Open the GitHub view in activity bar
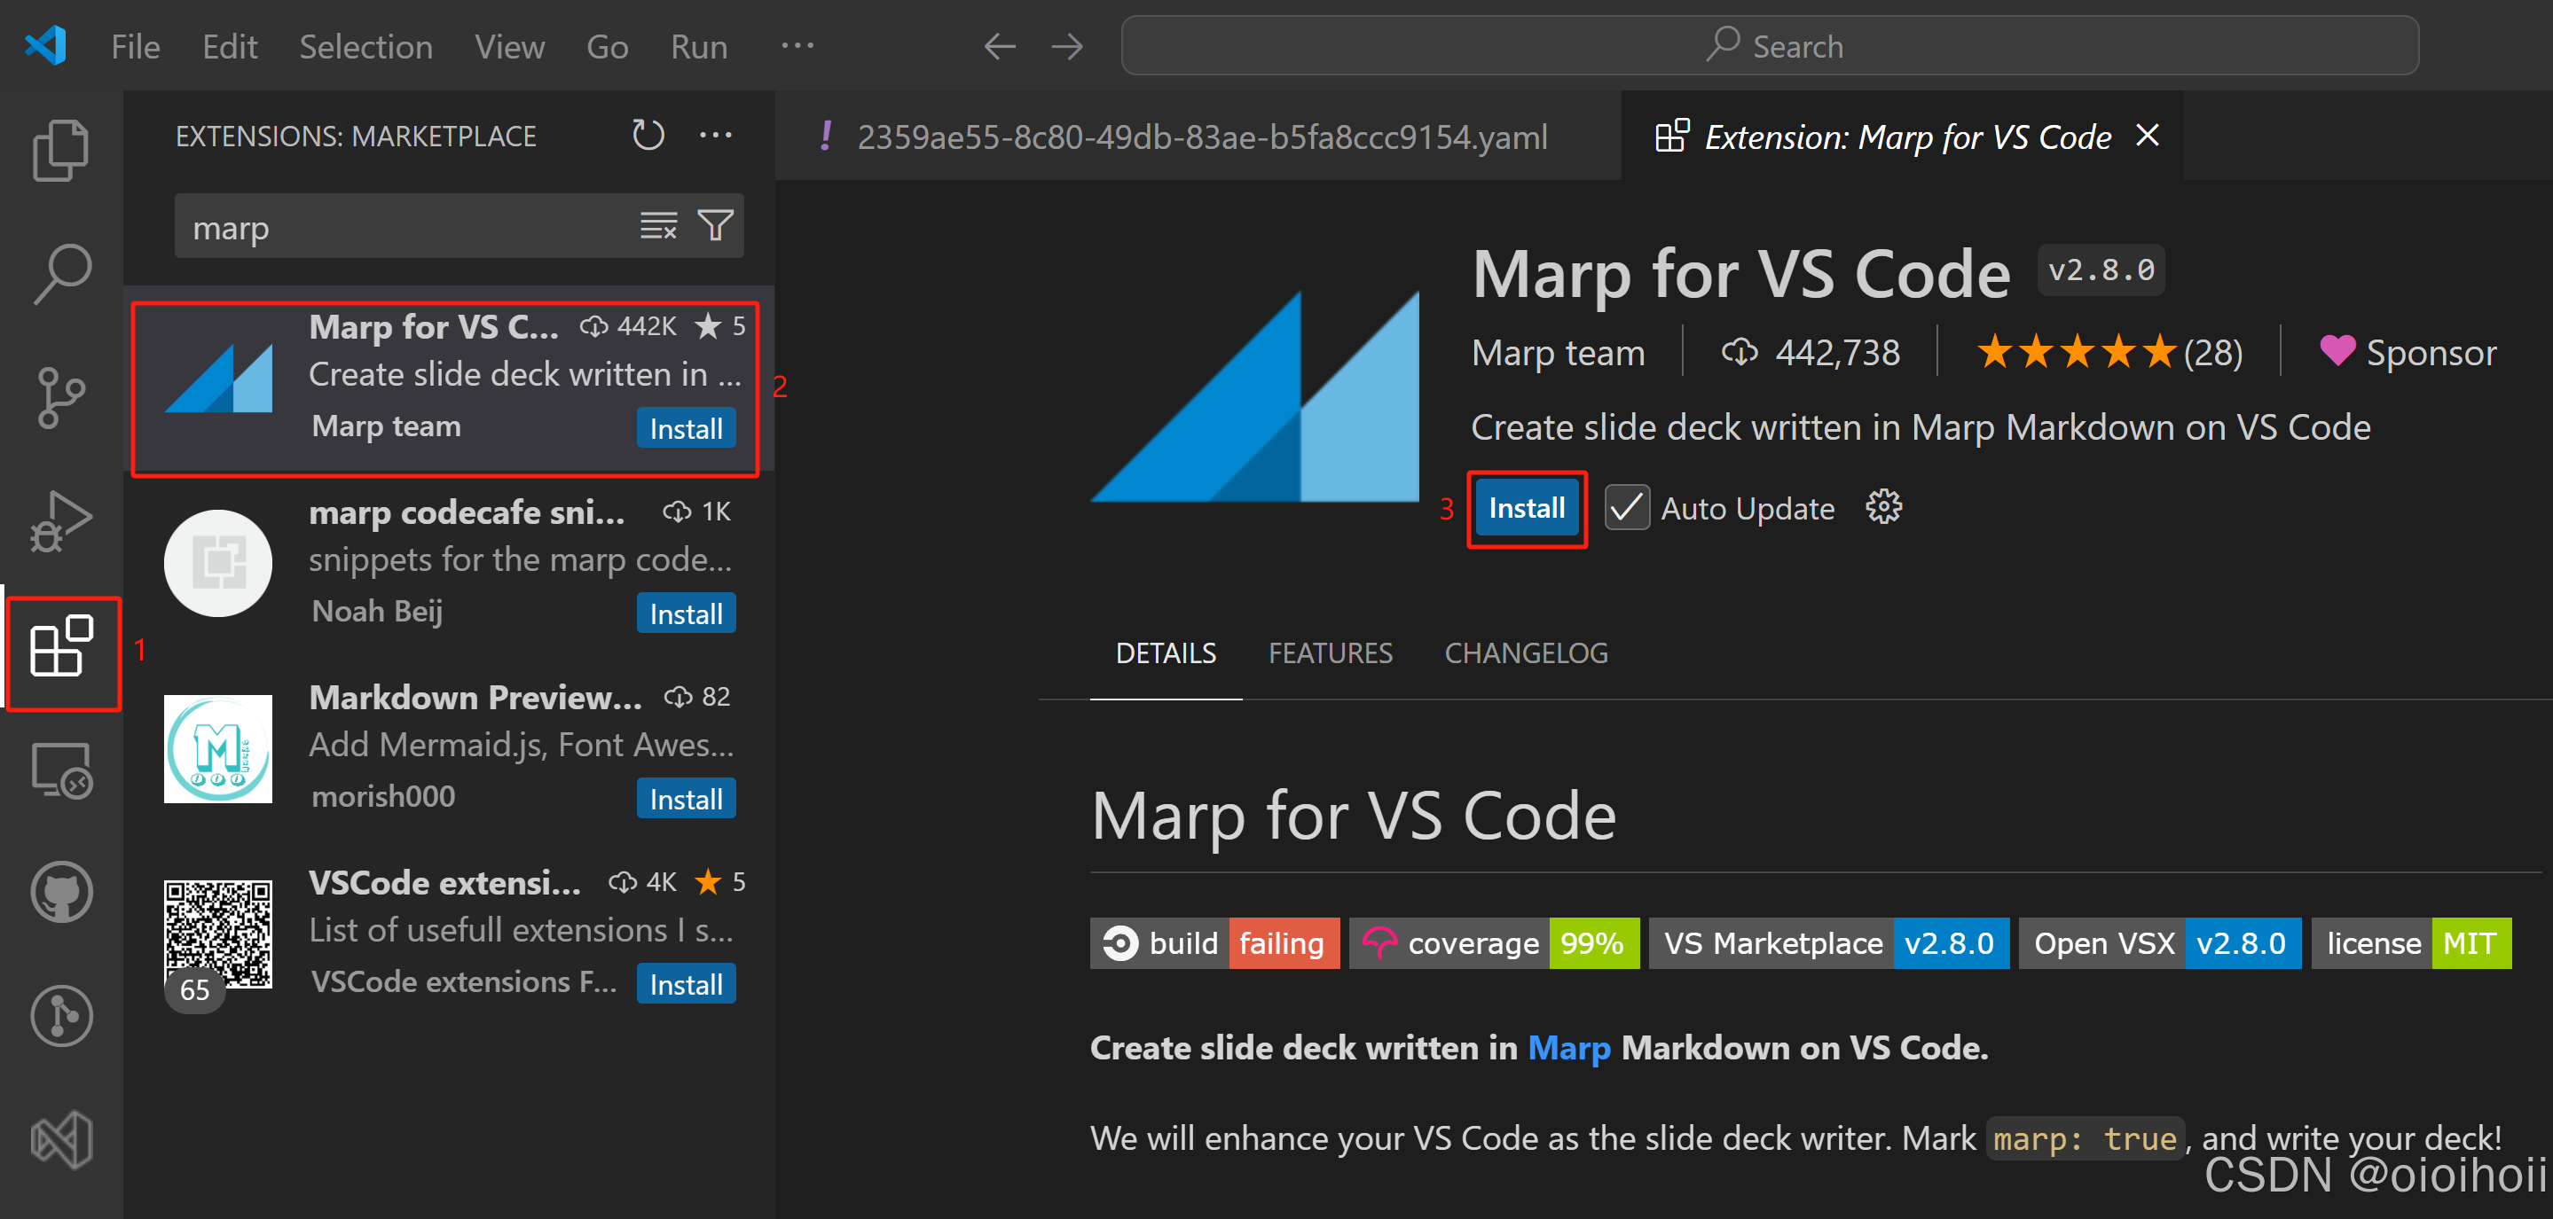Image resolution: width=2553 pixels, height=1219 pixels. (x=60, y=892)
